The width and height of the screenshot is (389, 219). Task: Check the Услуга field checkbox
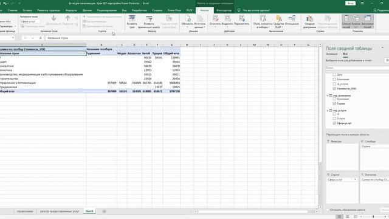(x=334, y=119)
